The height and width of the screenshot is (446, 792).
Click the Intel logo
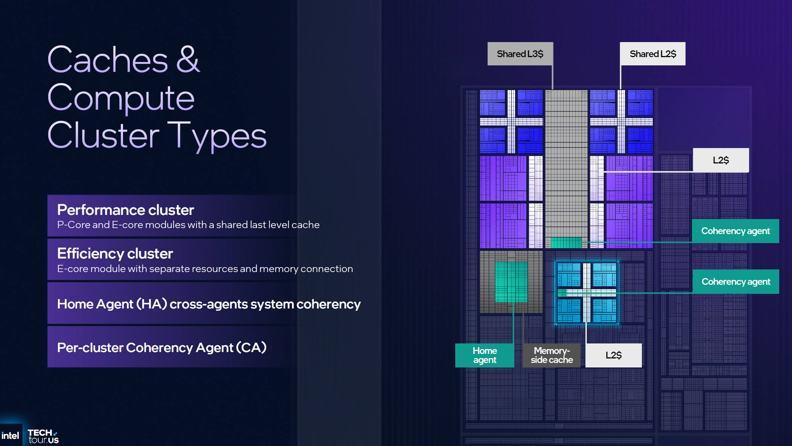click(x=10, y=435)
